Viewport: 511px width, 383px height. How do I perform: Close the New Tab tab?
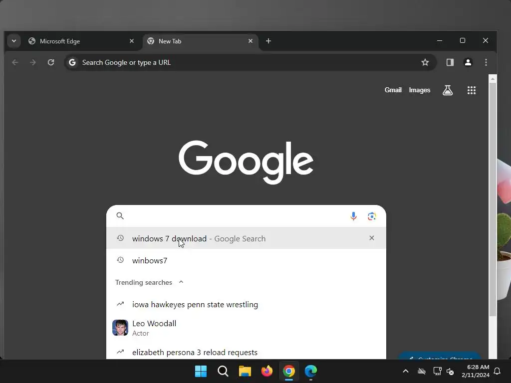click(251, 41)
